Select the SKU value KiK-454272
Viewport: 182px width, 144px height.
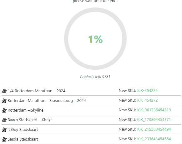pos(147,100)
